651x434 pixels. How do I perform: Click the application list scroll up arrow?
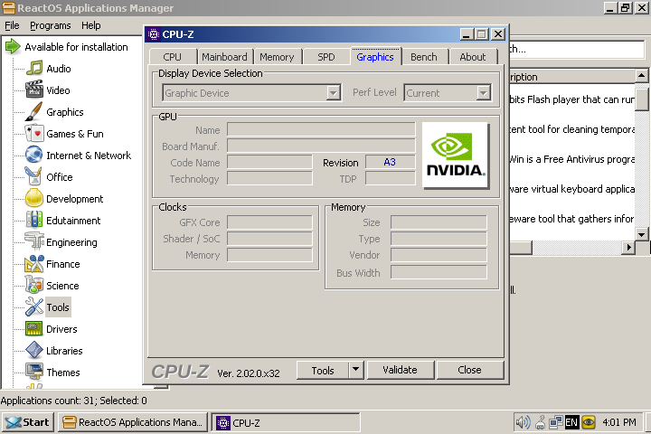point(641,76)
